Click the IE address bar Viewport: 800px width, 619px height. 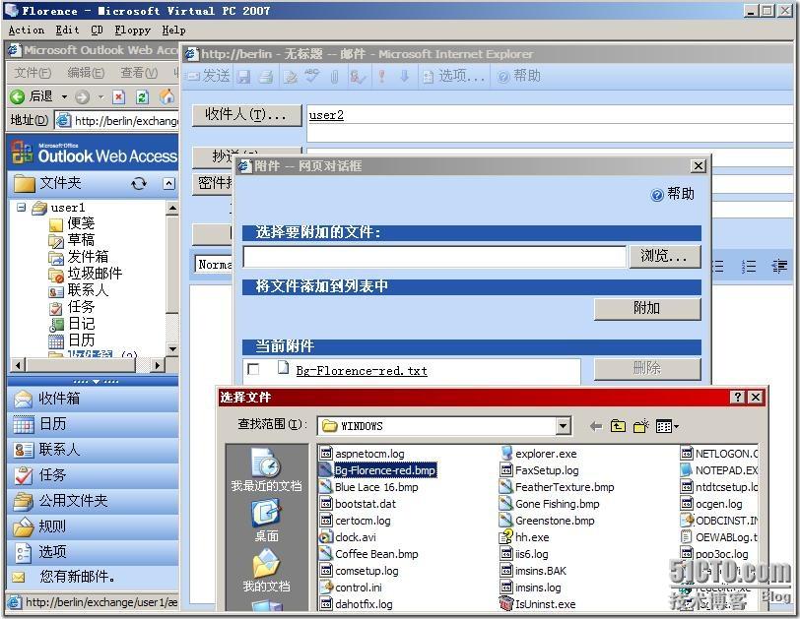click(117, 121)
